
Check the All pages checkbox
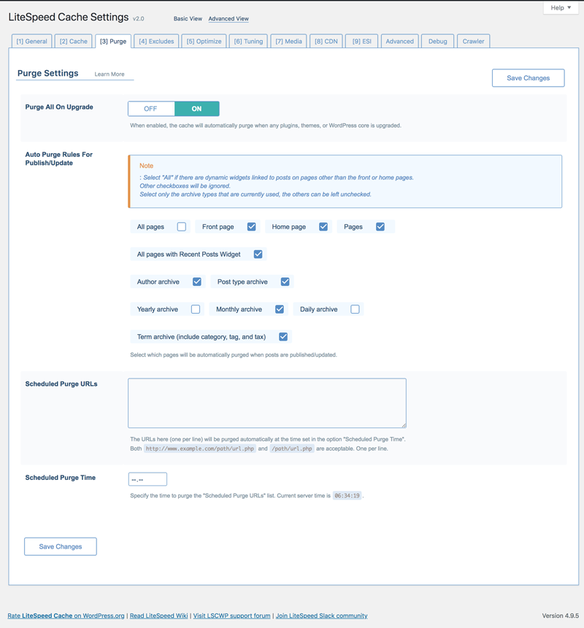182,227
